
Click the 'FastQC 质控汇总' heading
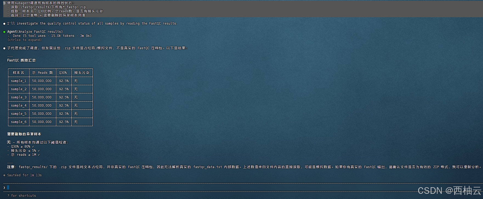21,60
